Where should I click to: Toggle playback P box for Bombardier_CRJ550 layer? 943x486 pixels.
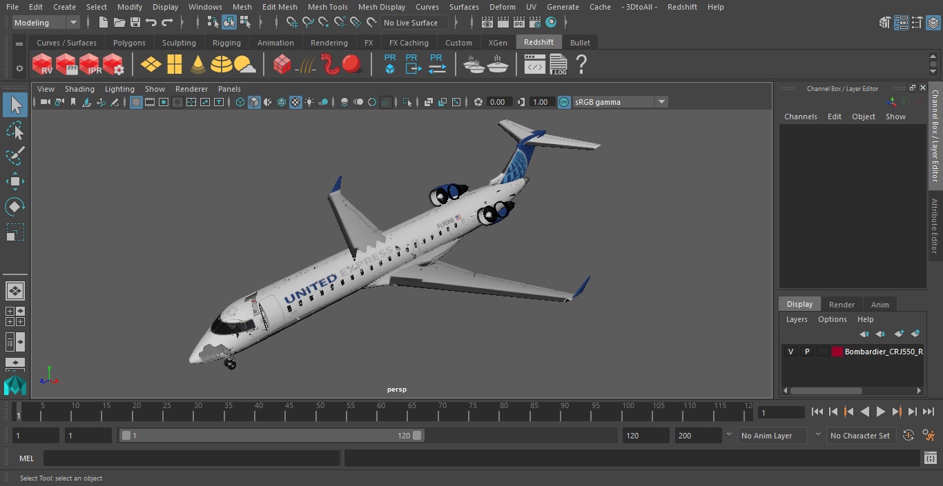pyautogui.click(x=806, y=352)
